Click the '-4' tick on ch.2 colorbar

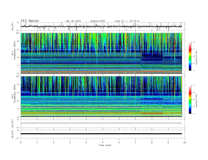[x=194, y=93]
